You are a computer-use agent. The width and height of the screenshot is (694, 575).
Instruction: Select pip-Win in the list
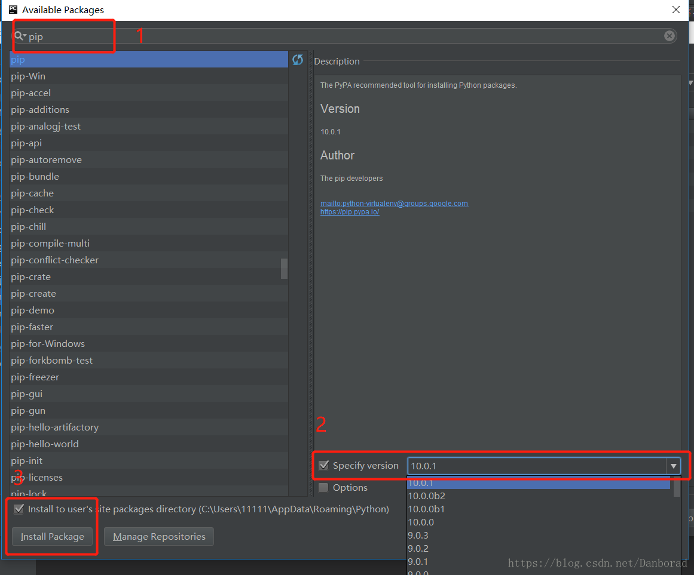pyautogui.click(x=149, y=76)
